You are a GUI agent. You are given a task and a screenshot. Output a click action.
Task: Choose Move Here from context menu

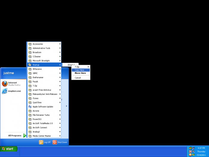[81, 73]
